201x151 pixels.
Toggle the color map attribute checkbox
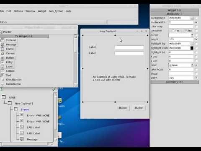tap(196, 26)
